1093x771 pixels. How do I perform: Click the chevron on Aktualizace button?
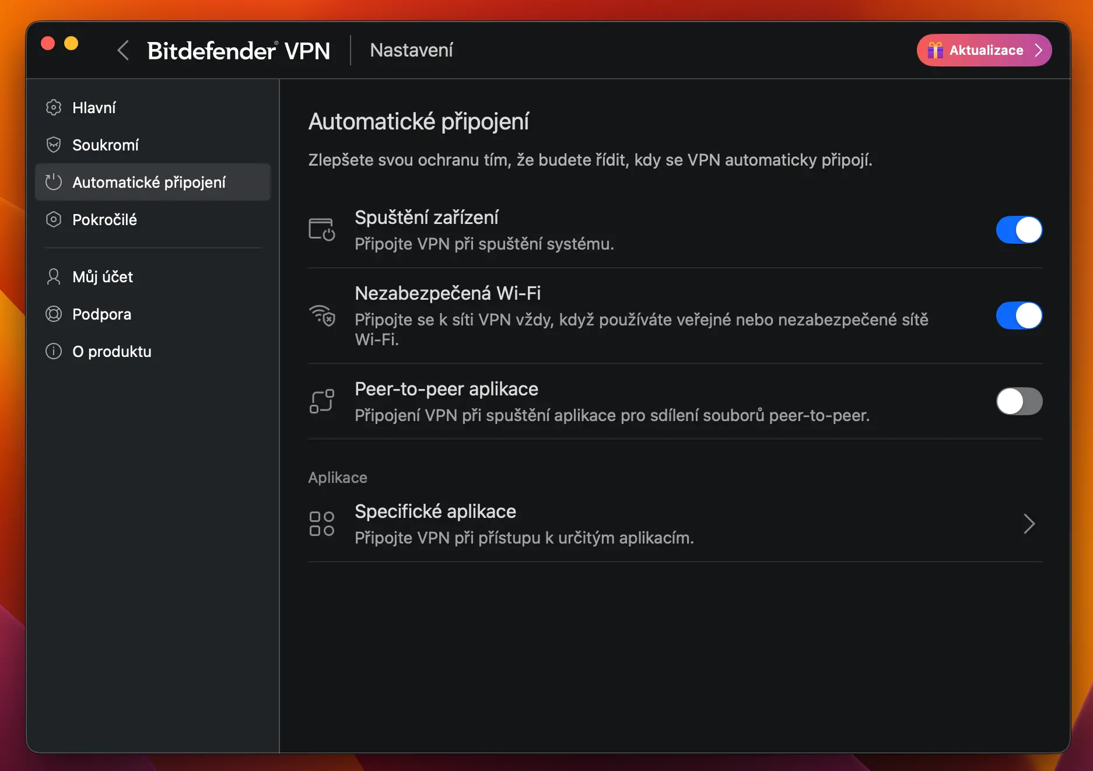pyautogui.click(x=1038, y=50)
